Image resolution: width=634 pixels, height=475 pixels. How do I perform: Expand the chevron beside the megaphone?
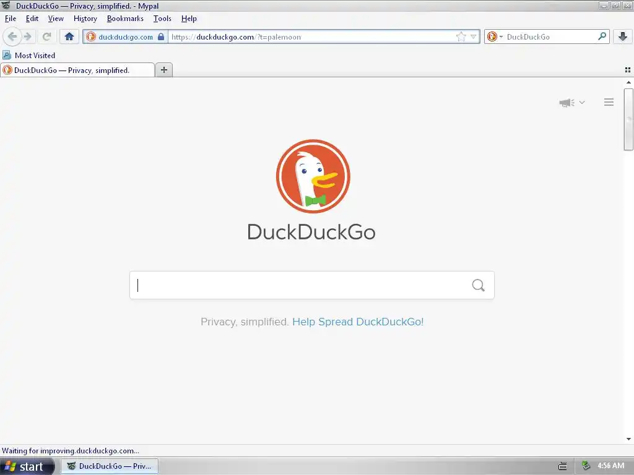(582, 103)
